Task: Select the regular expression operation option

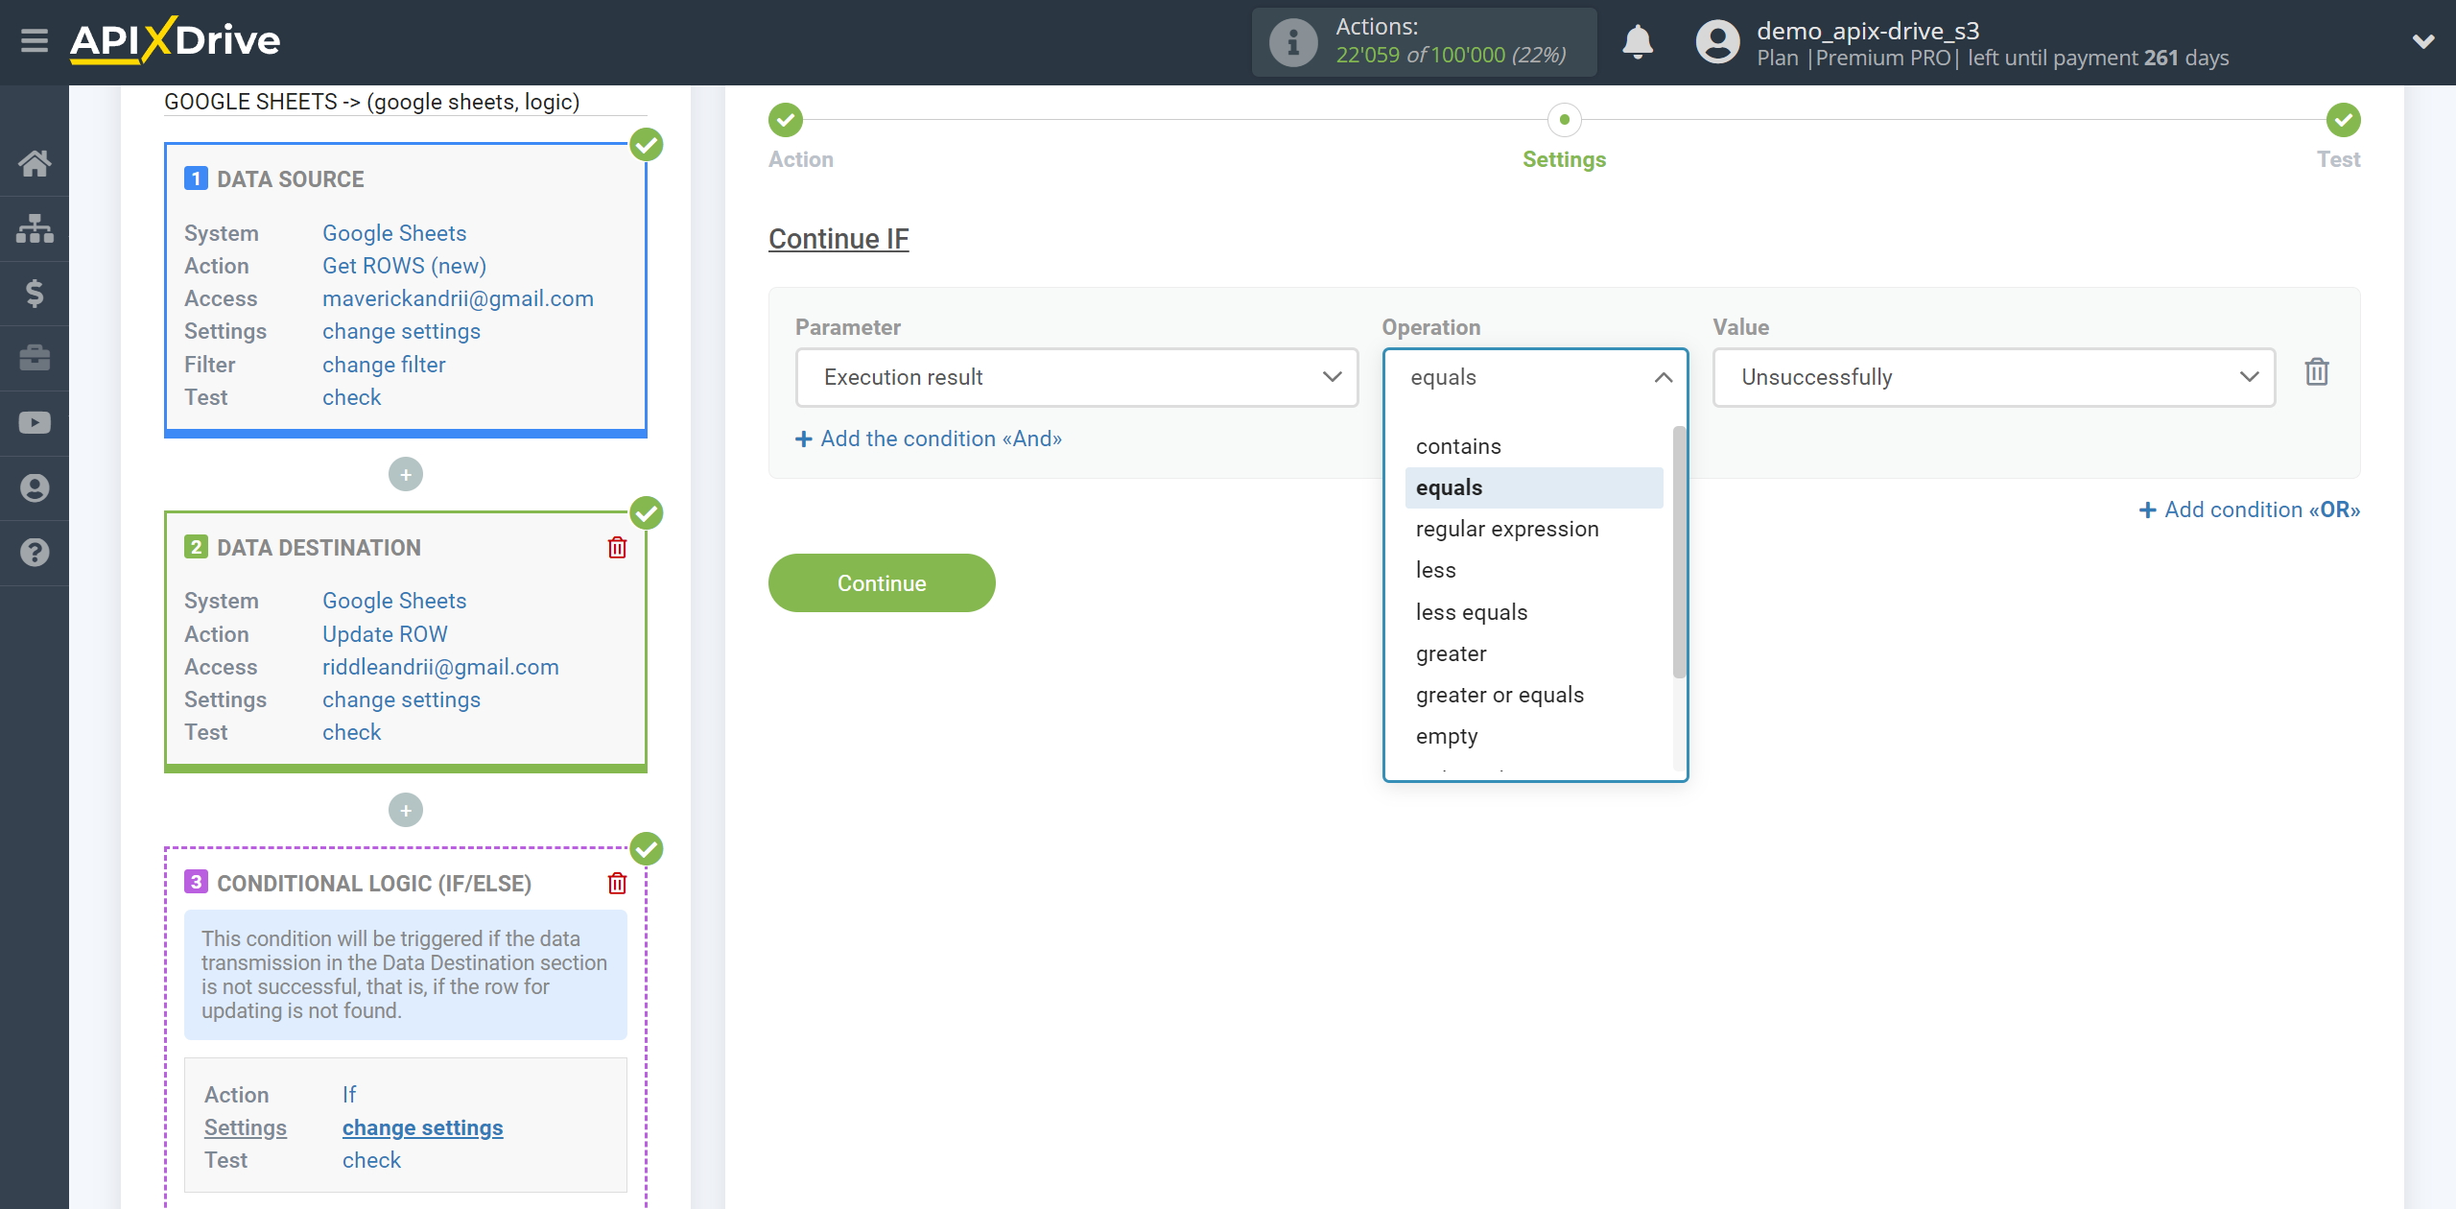Action: point(1507,528)
